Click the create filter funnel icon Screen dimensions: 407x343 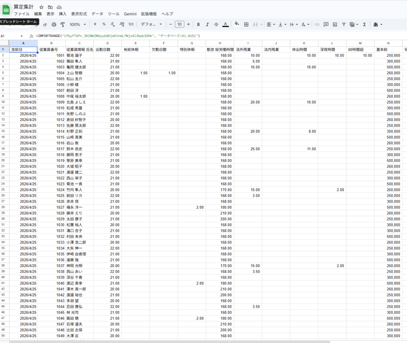coord(343,24)
